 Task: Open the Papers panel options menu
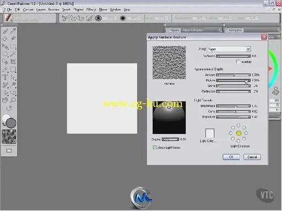pyautogui.click(x=220, y=30)
